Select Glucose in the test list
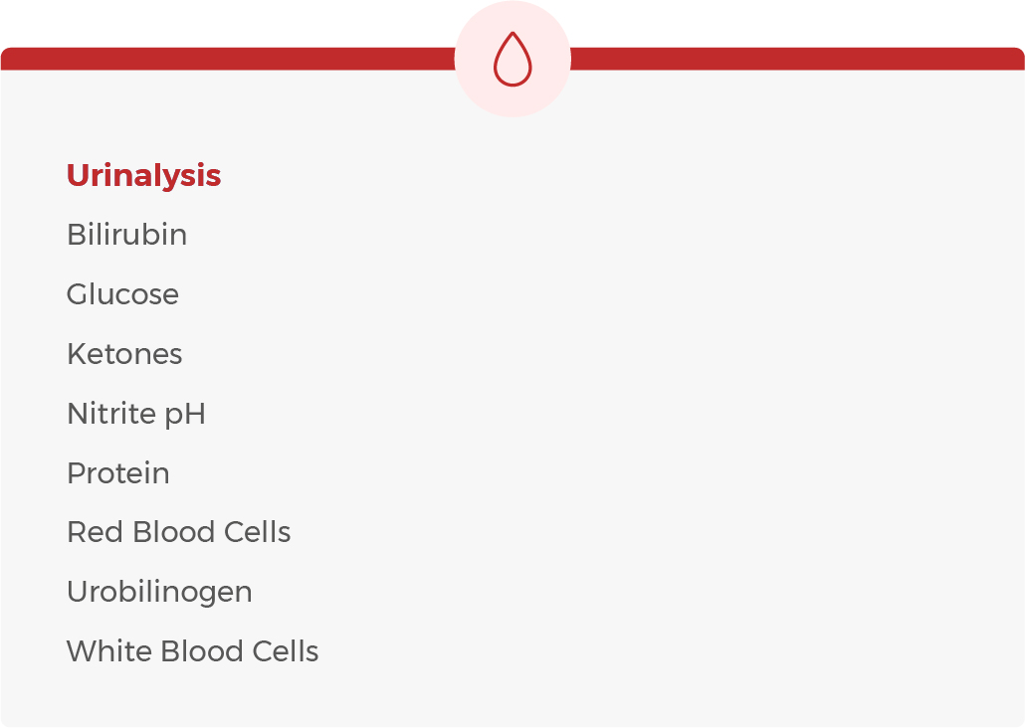 coord(122,295)
